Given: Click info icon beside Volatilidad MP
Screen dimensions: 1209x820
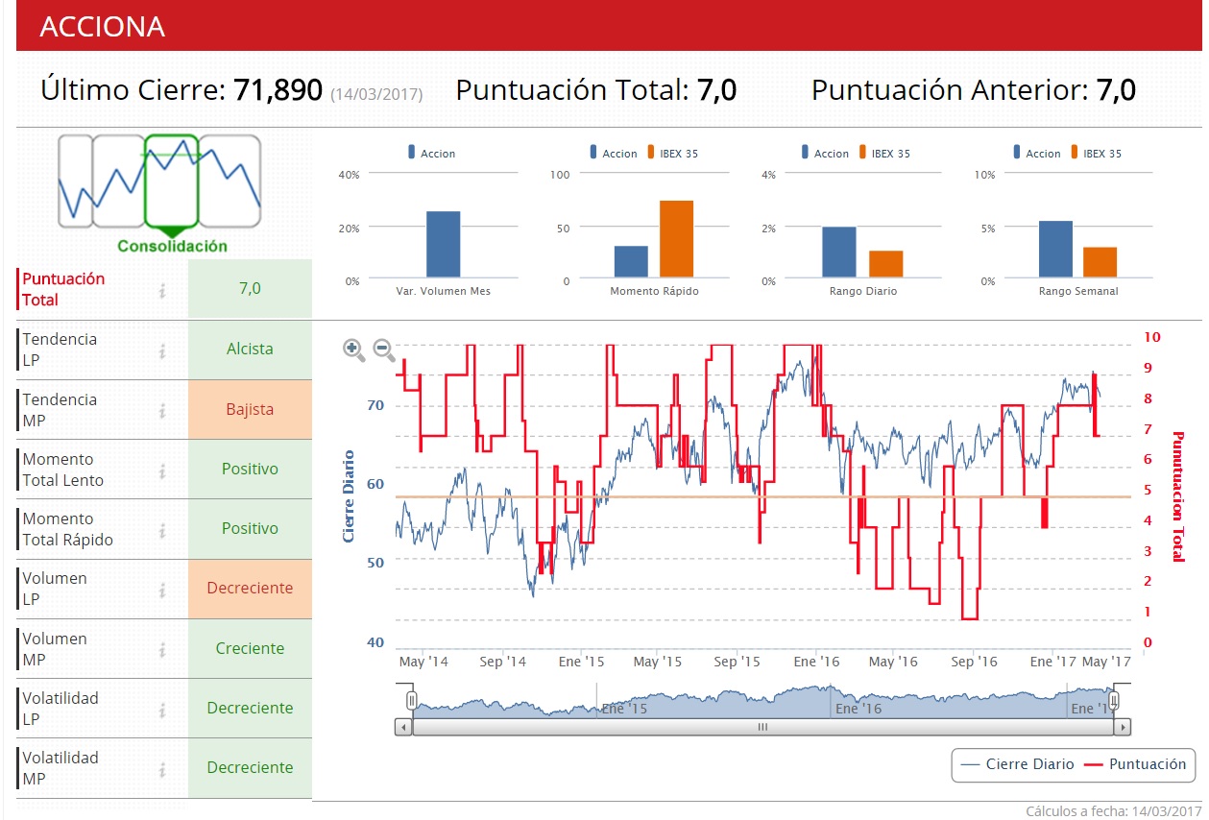Looking at the screenshot, I should [x=162, y=768].
